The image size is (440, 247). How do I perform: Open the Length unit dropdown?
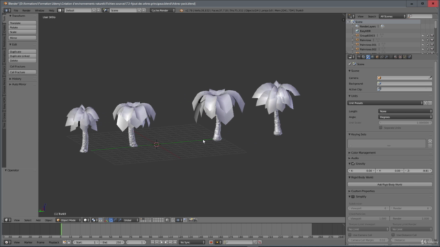pos(405,111)
